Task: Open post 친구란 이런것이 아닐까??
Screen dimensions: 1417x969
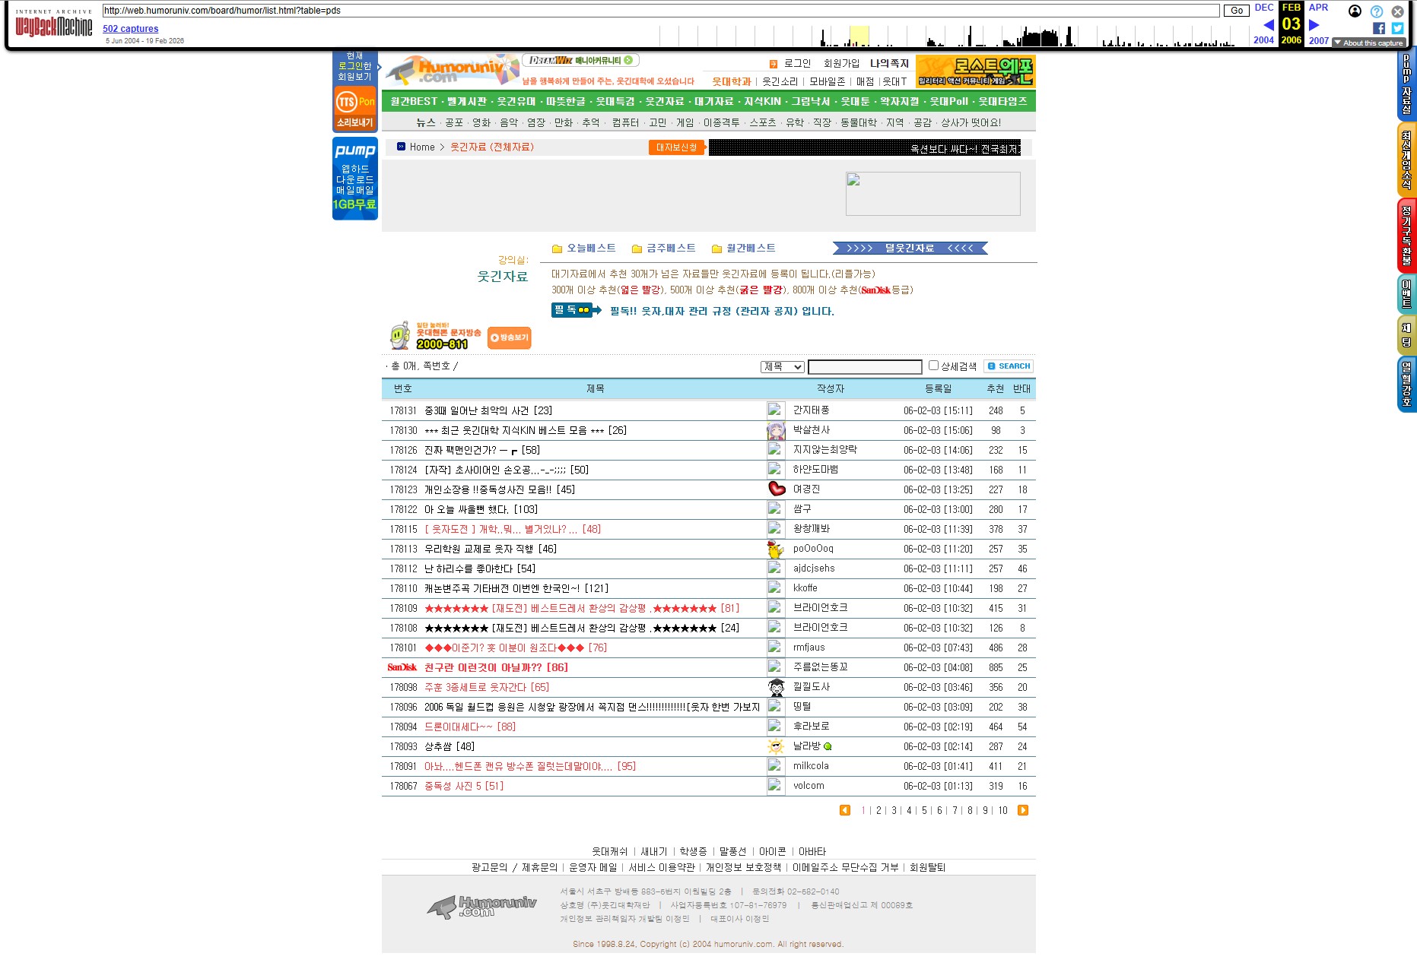Action: 496,667
